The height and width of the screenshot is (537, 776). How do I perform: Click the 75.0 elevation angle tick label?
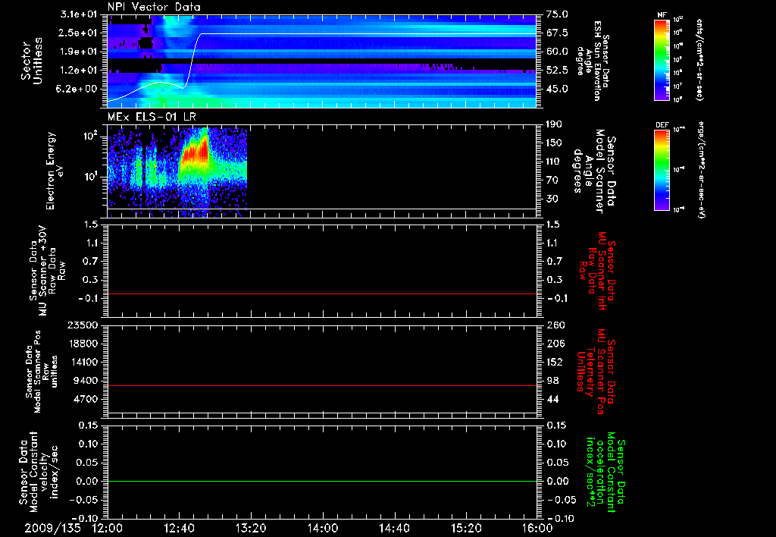(557, 14)
